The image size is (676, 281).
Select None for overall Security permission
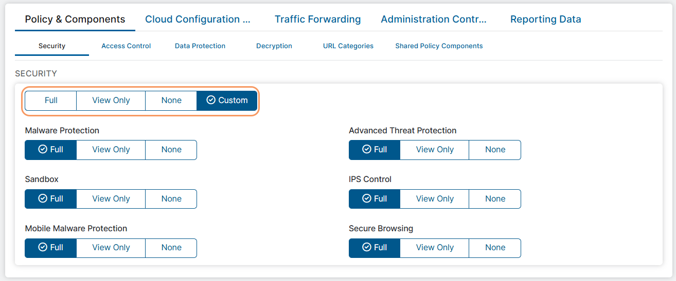pyautogui.click(x=171, y=101)
